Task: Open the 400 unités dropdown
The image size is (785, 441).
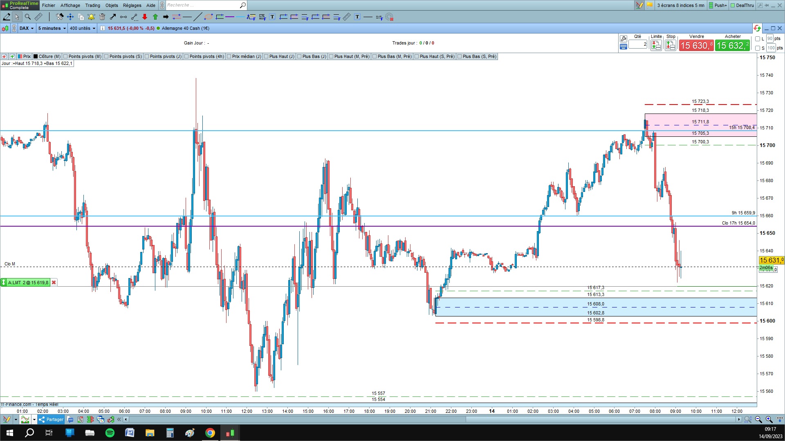Action: [x=82, y=28]
